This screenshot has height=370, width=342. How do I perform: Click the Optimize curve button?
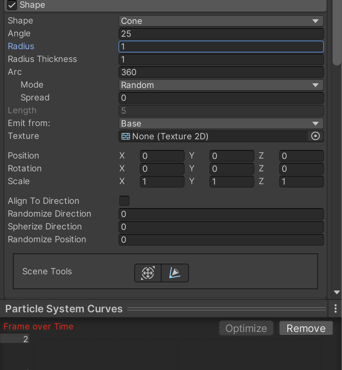click(246, 328)
